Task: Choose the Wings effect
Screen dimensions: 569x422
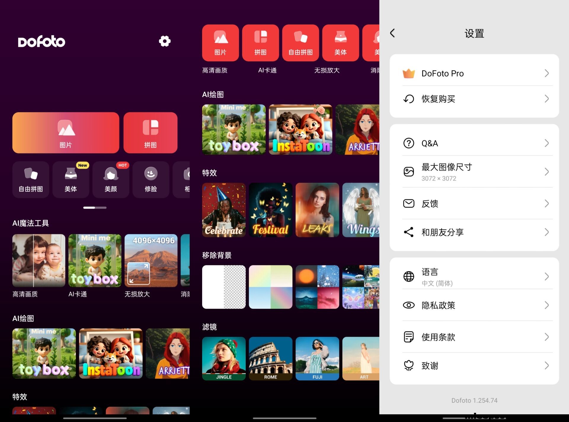Action: tap(361, 210)
